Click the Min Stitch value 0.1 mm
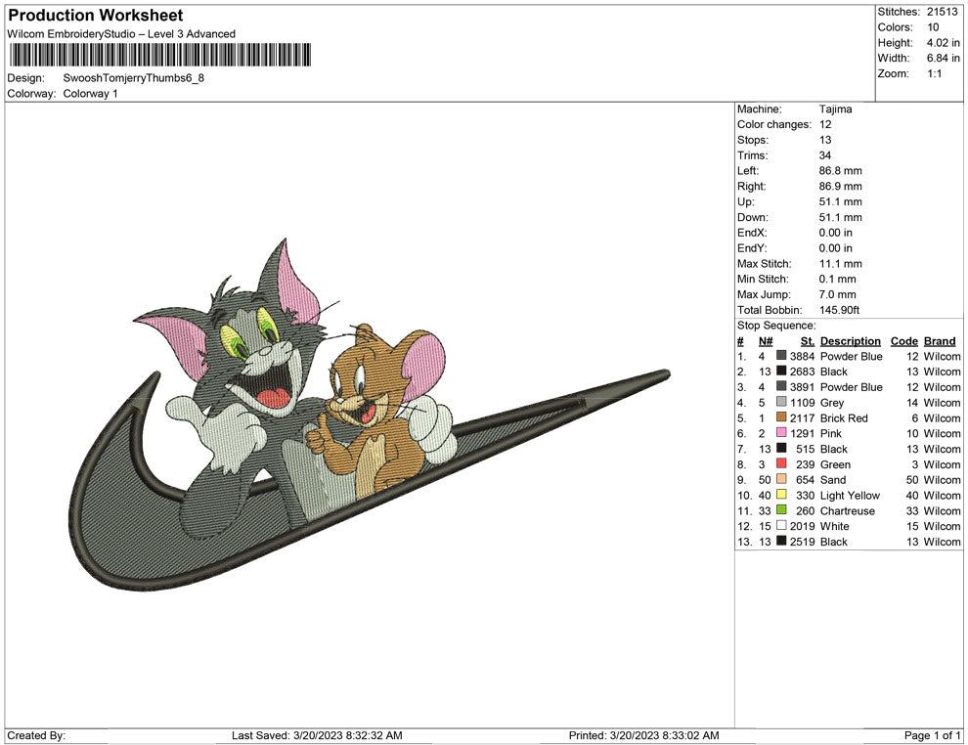The width and height of the screenshot is (968, 745). [x=837, y=279]
